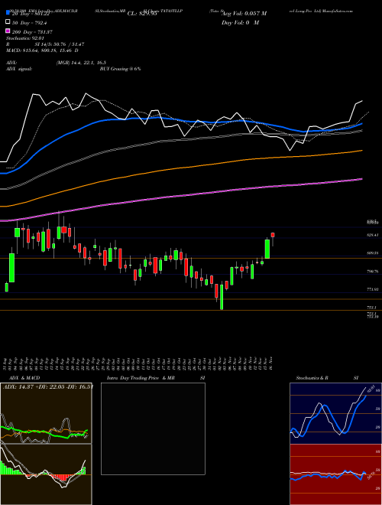The width and height of the screenshot is (382, 505).
Task: Click the MACD values line in header
Action: [42, 50]
